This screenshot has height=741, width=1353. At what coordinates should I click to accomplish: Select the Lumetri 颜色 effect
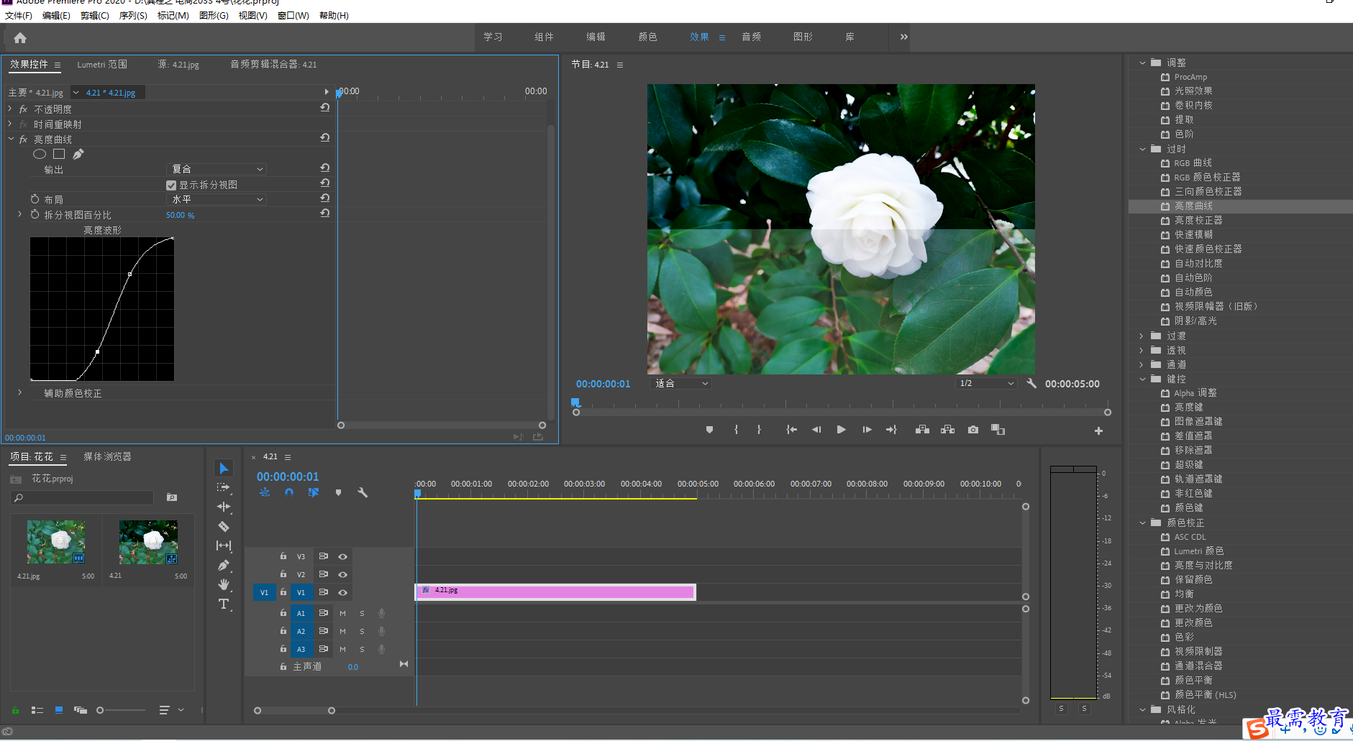click(1198, 551)
